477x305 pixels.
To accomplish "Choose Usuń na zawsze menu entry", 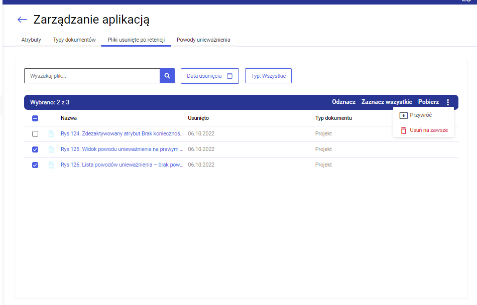I will pos(423,130).
